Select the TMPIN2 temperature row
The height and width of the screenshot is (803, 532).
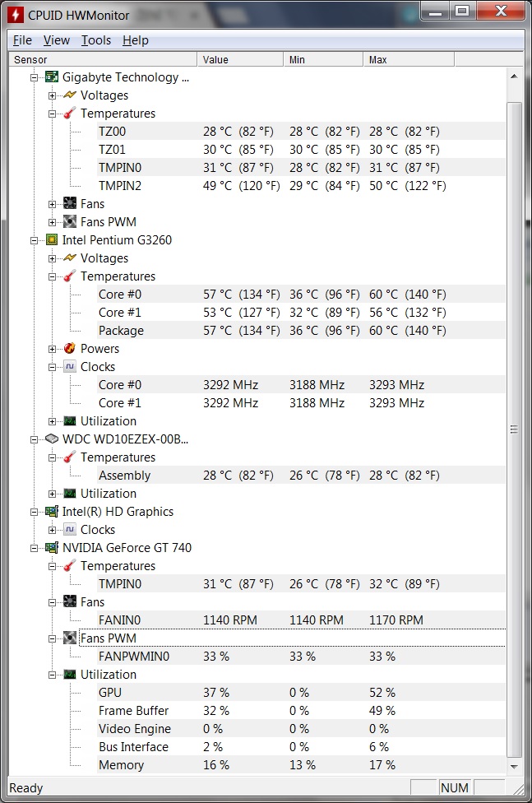[120, 186]
